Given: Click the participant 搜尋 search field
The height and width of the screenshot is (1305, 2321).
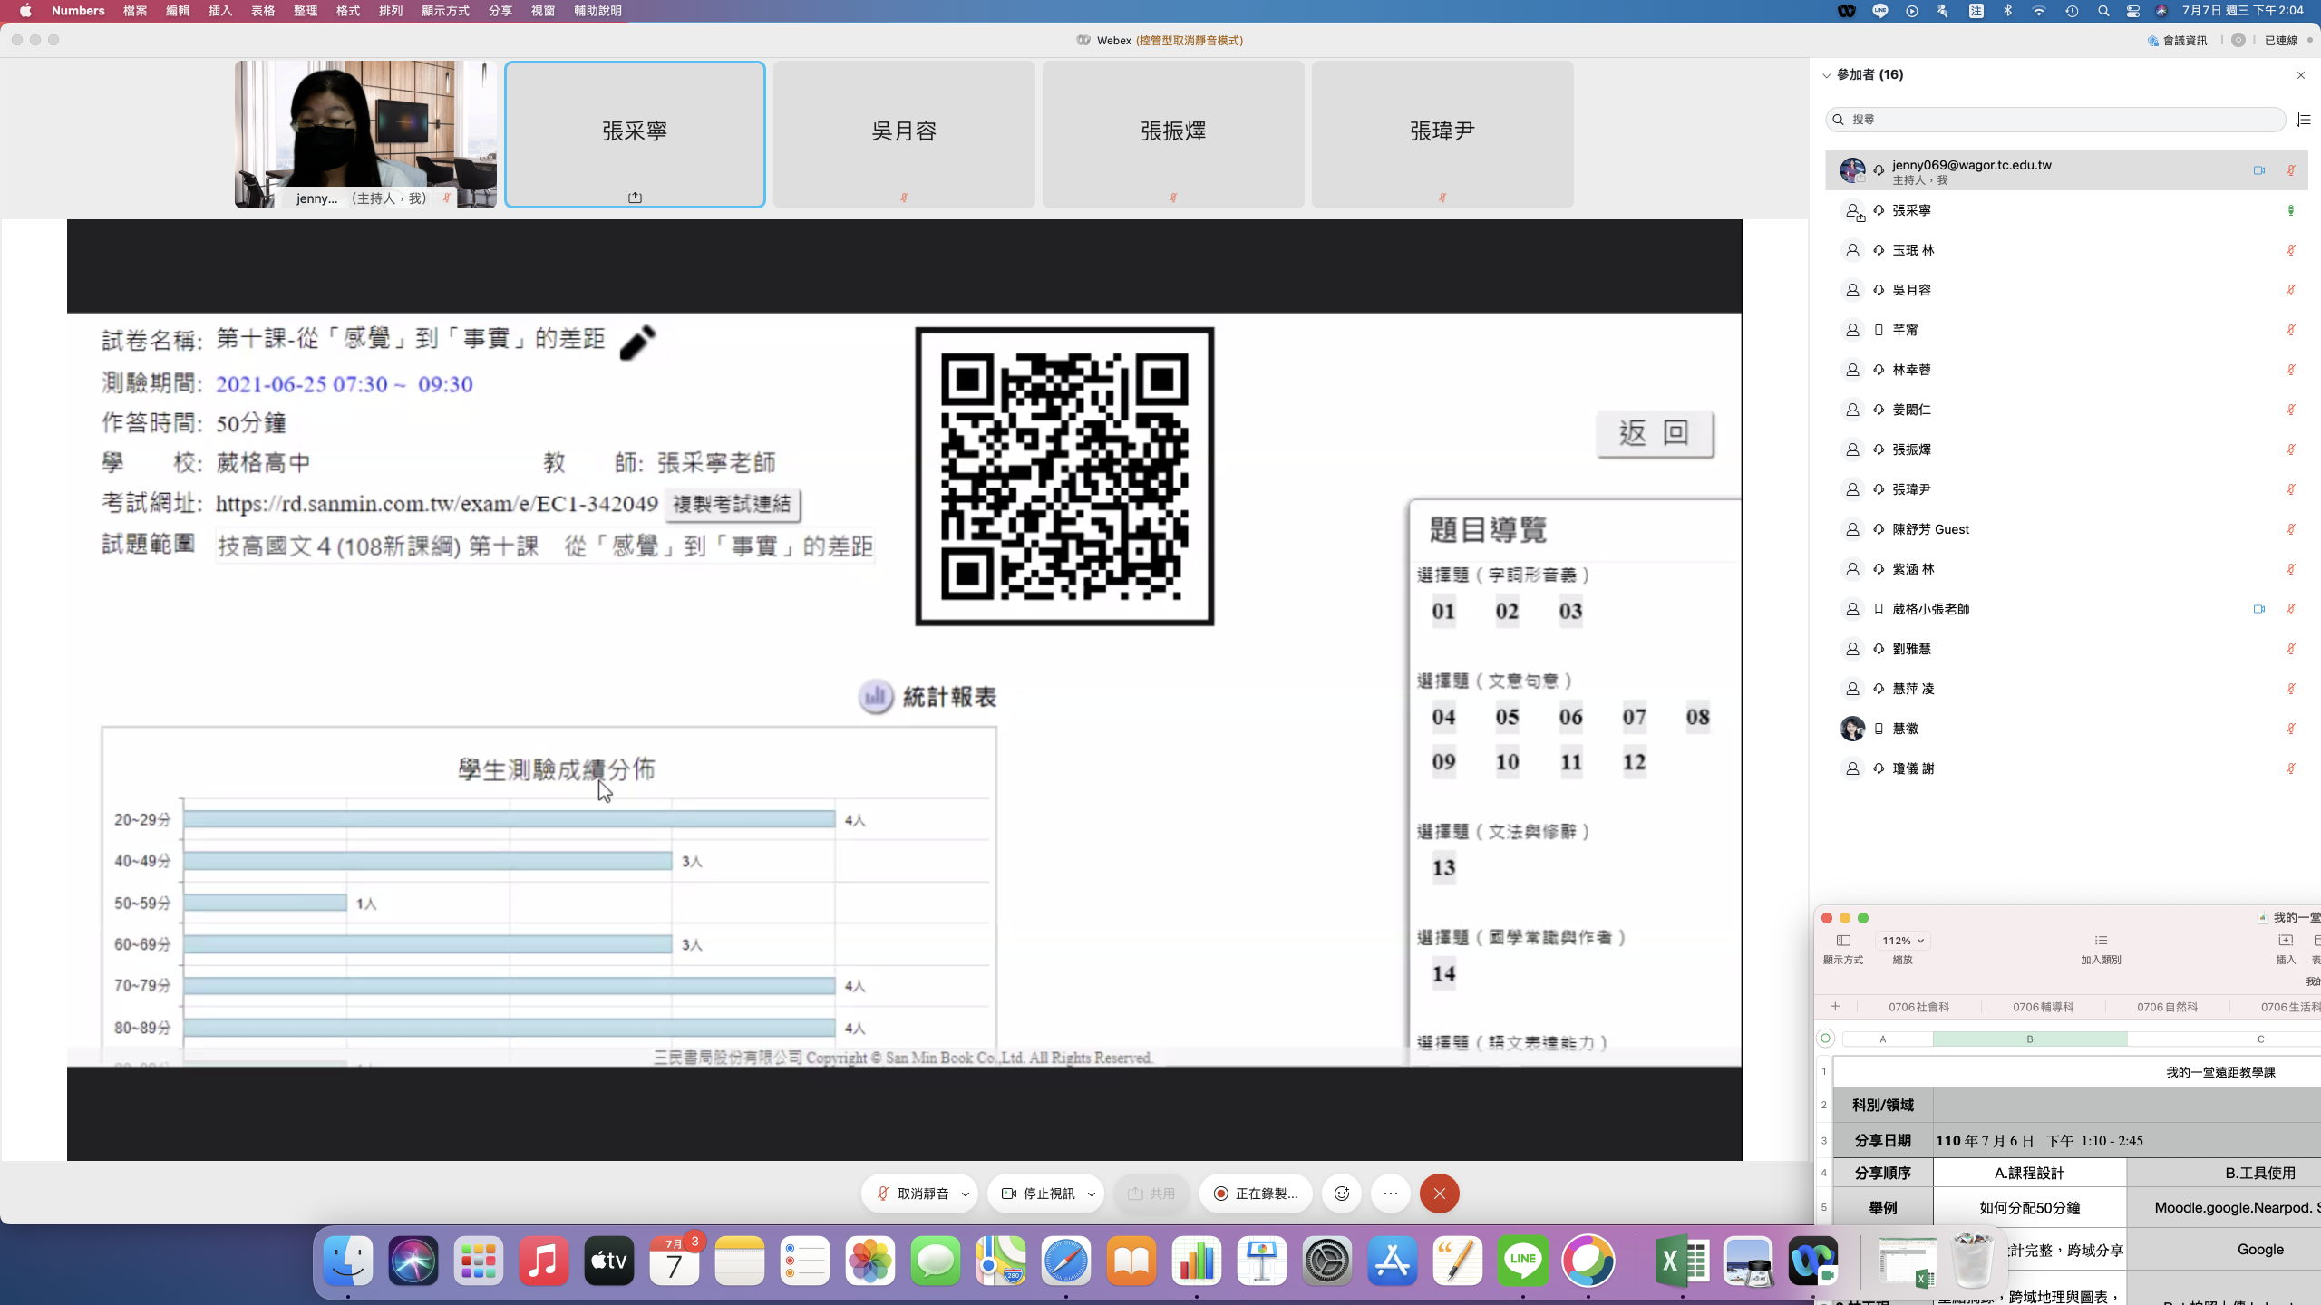Looking at the screenshot, I should coord(2054,120).
